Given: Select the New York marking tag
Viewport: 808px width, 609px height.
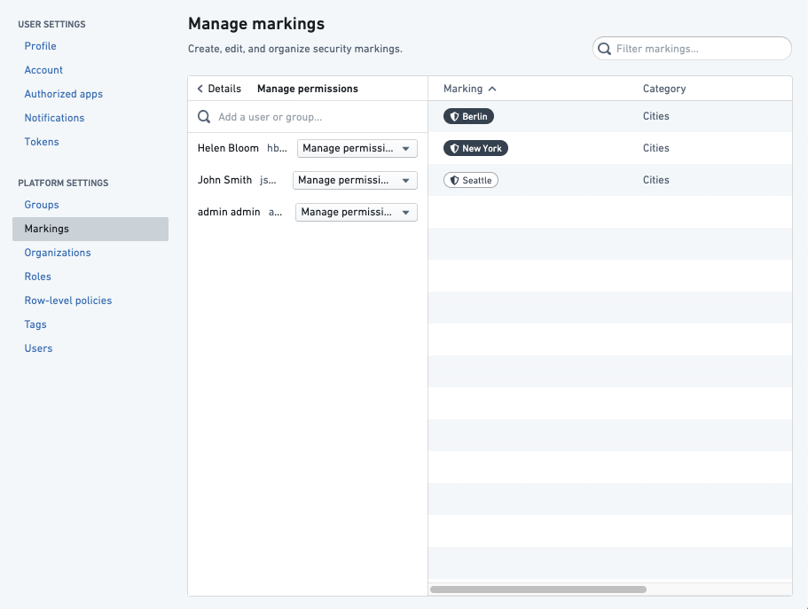Looking at the screenshot, I should point(475,148).
